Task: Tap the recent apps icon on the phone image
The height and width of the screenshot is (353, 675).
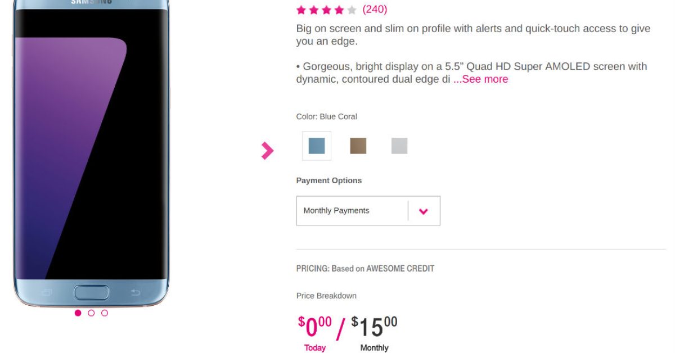Action: 47,292
